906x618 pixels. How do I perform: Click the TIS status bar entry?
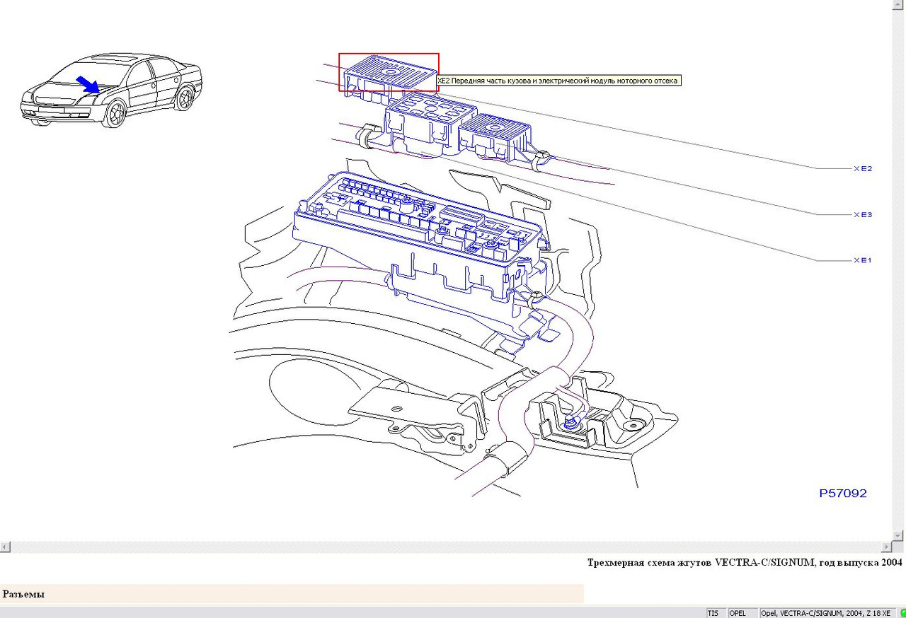pyautogui.click(x=713, y=613)
